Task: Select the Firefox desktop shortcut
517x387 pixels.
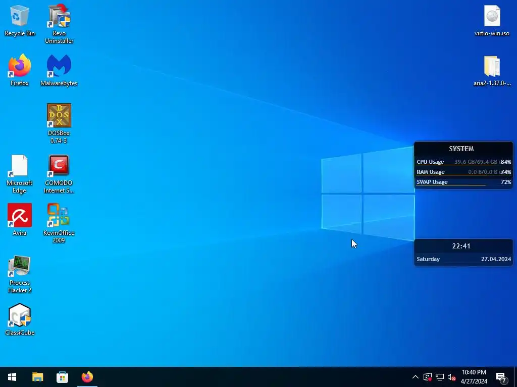Action: click(20, 70)
